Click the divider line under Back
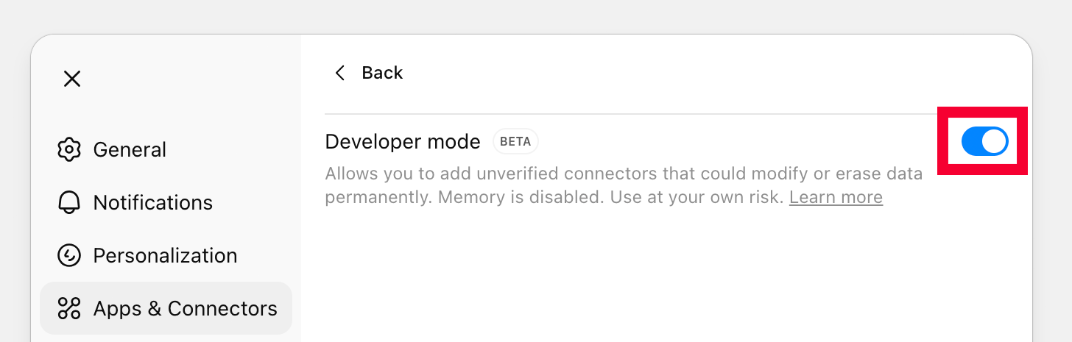1072x342 pixels. [x=626, y=114]
